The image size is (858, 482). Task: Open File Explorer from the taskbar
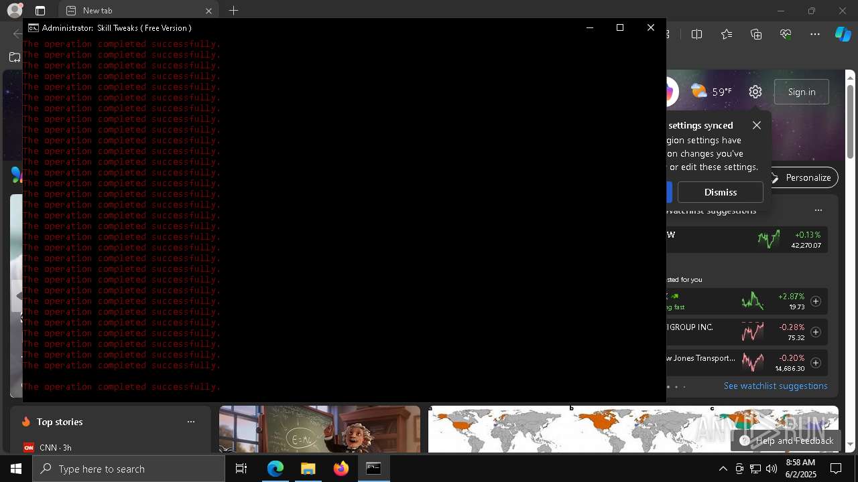point(308,469)
